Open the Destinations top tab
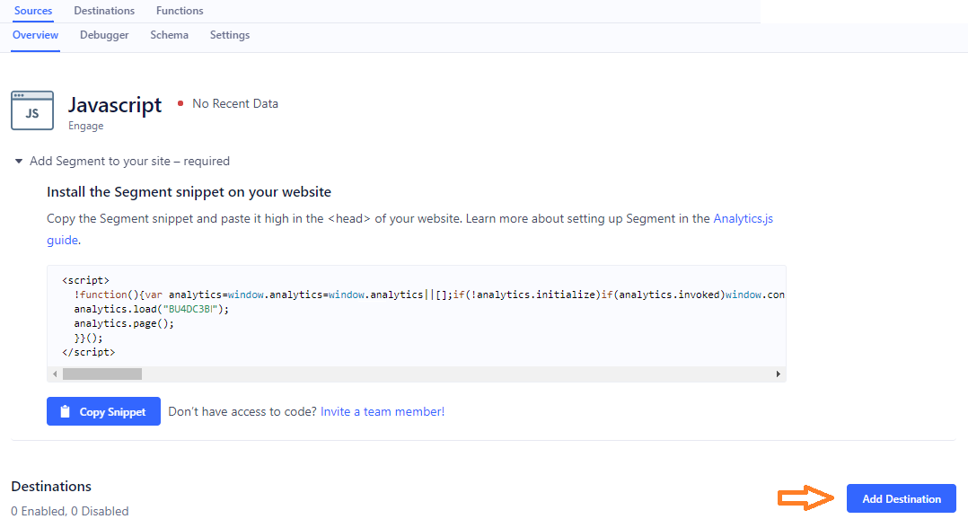Screen dimensions: 968x519 (x=104, y=11)
